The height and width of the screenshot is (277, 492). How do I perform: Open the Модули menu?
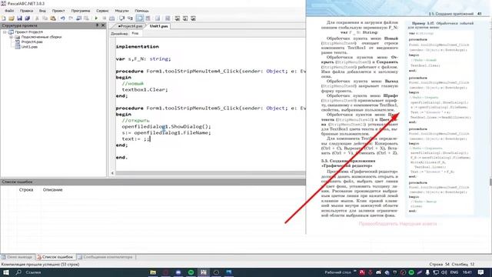pyautogui.click(x=121, y=11)
